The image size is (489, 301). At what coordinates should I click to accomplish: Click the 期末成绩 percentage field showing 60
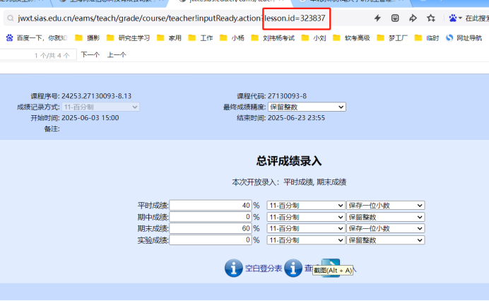(x=211, y=229)
